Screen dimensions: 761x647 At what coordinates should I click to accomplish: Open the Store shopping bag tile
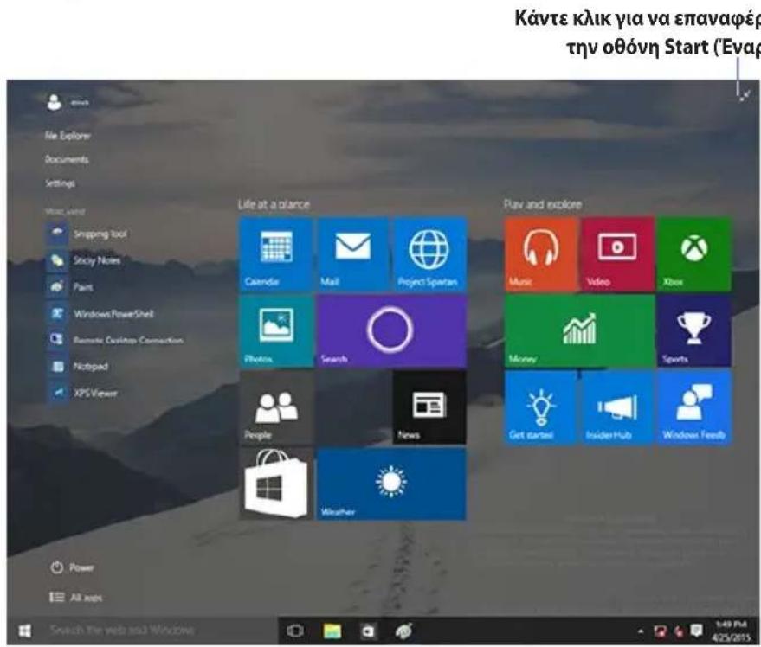coord(275,484)
